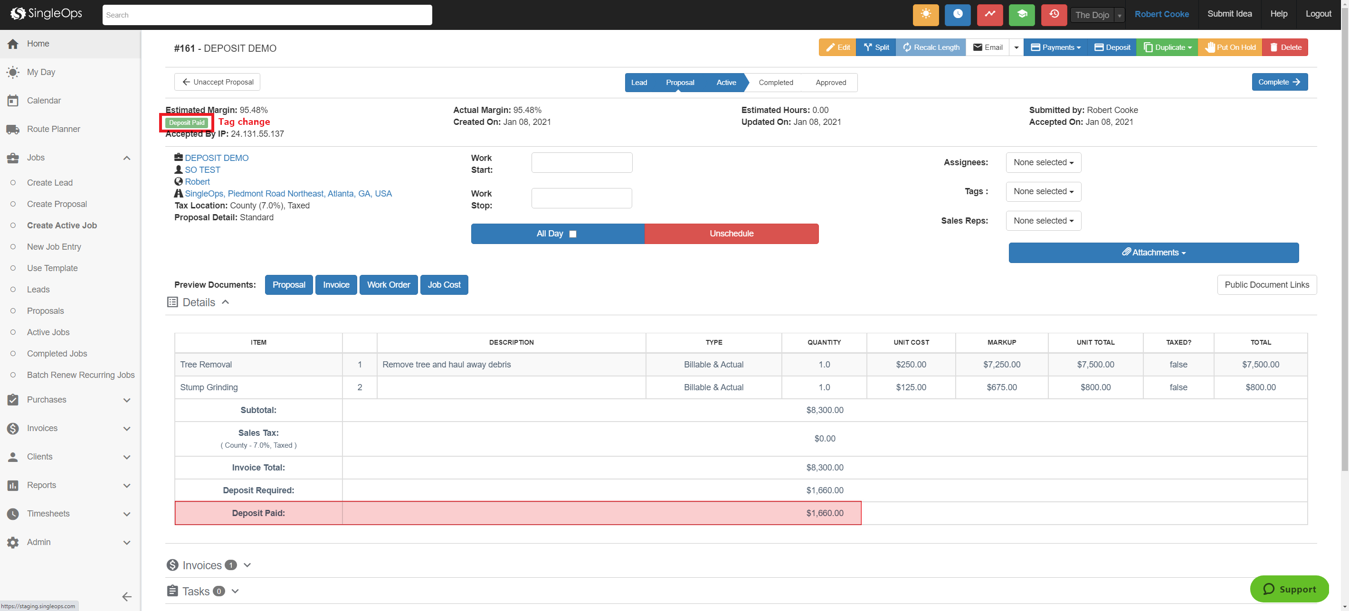Open the Tags dropdown
1349x611 pixels.
1043,191
